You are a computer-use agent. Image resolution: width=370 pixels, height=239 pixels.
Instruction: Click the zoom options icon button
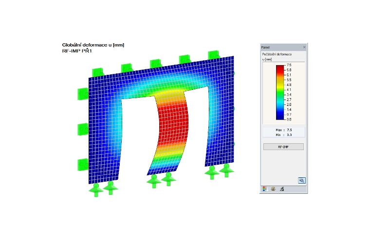point(301,180)
